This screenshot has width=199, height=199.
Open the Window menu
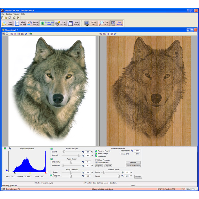tap(17, 14)
